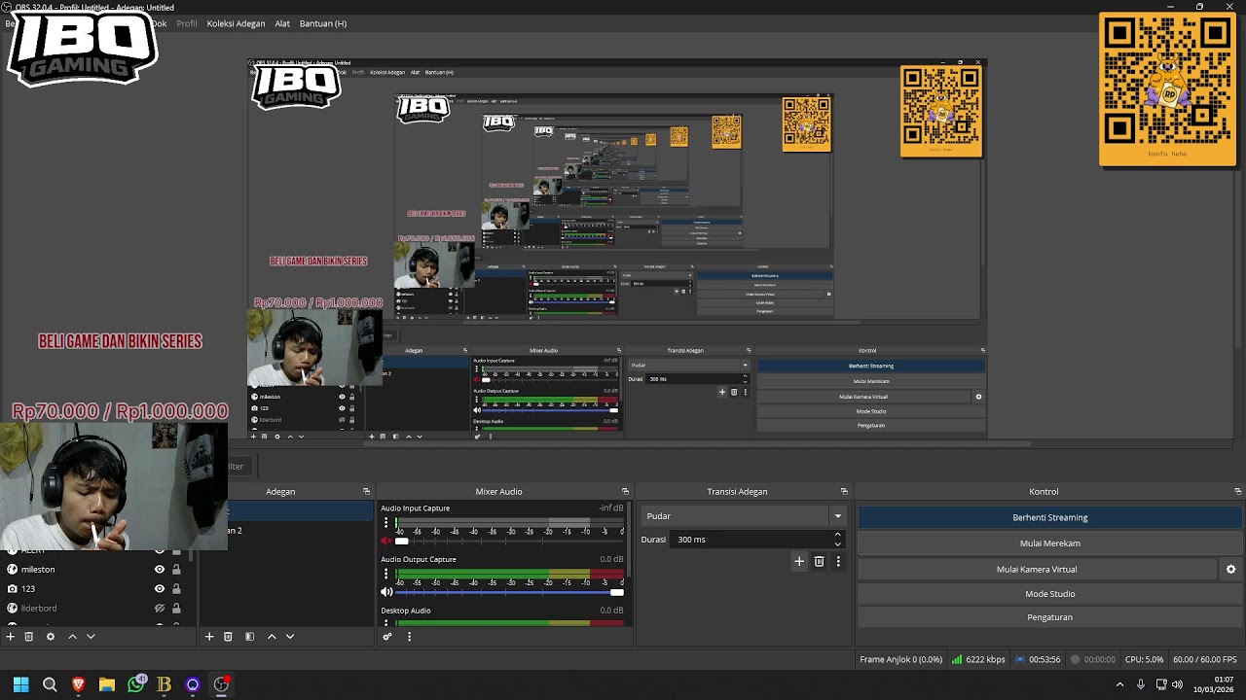
Task: Unlock the 123 source
Action: (176, 588)
